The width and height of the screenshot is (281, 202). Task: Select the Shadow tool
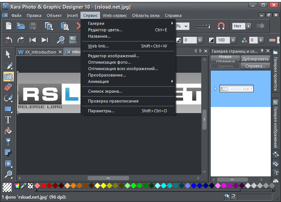8,153
